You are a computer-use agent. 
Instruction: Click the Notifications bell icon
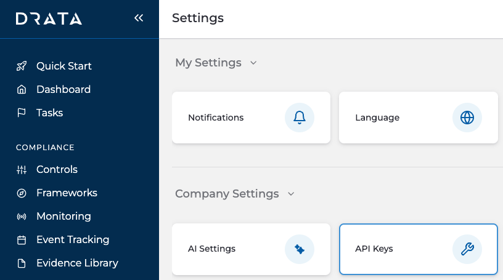300,118
